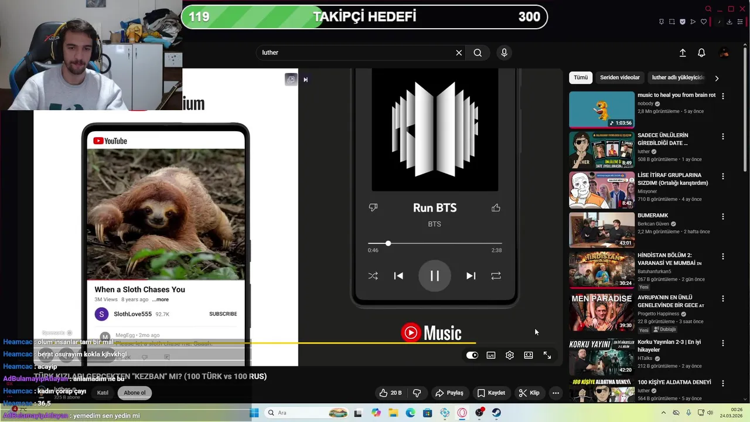Next track button in Music mockup
The image size is (750, 422).
click(x=471, y=275)
